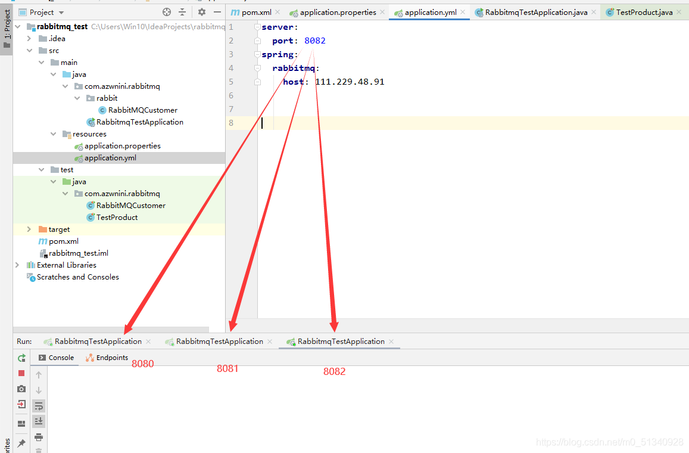Stop the running application with red square
689x453 pixels.
21,373
